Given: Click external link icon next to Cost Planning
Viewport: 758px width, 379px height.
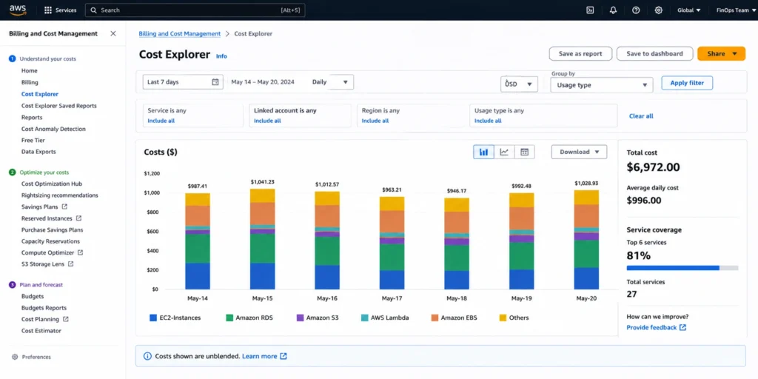Looking at the screenshot, I should click(66, 320).
